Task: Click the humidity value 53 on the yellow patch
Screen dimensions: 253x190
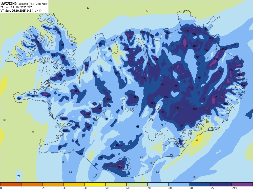Action: click(197, 140)
